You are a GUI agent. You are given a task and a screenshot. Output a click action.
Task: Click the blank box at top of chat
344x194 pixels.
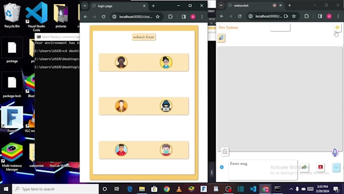tap(280, 27)
